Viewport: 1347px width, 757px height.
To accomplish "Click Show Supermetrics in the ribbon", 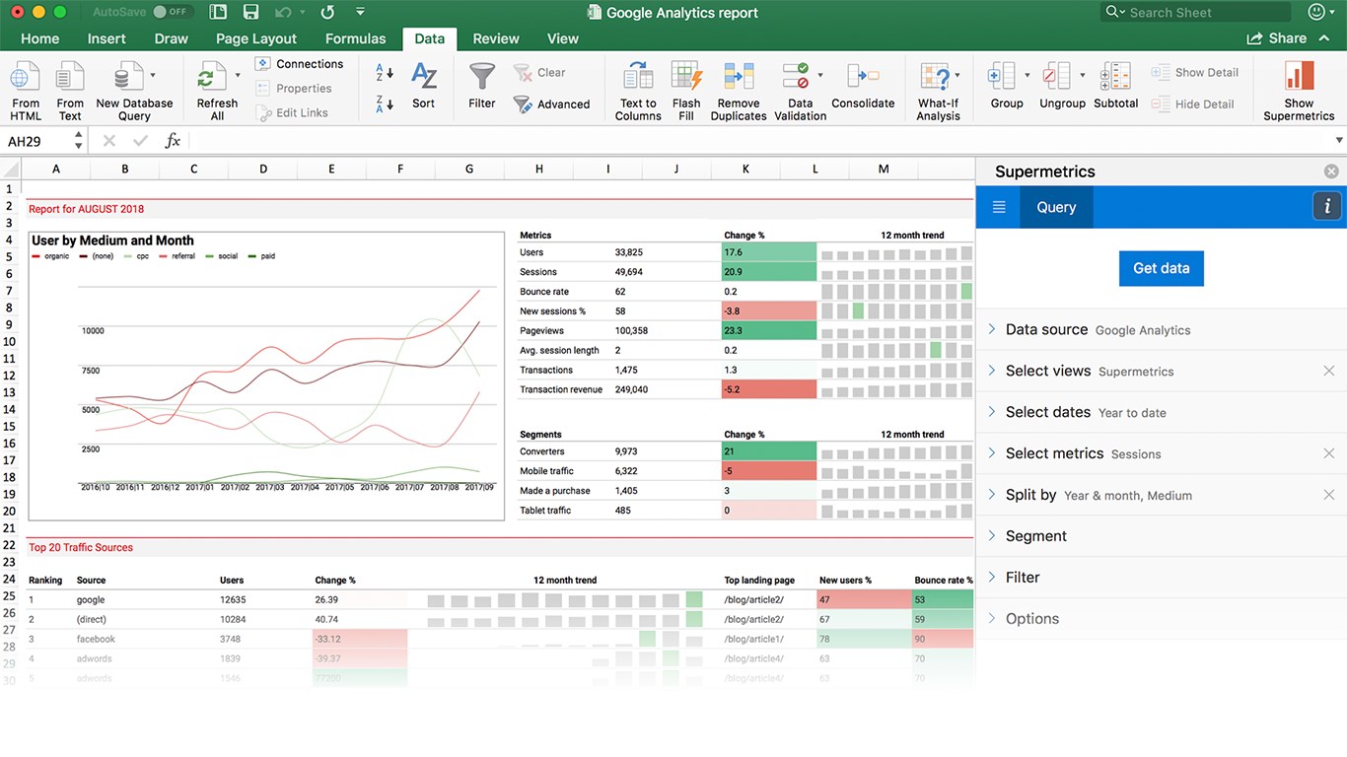I will [1299, 90].
